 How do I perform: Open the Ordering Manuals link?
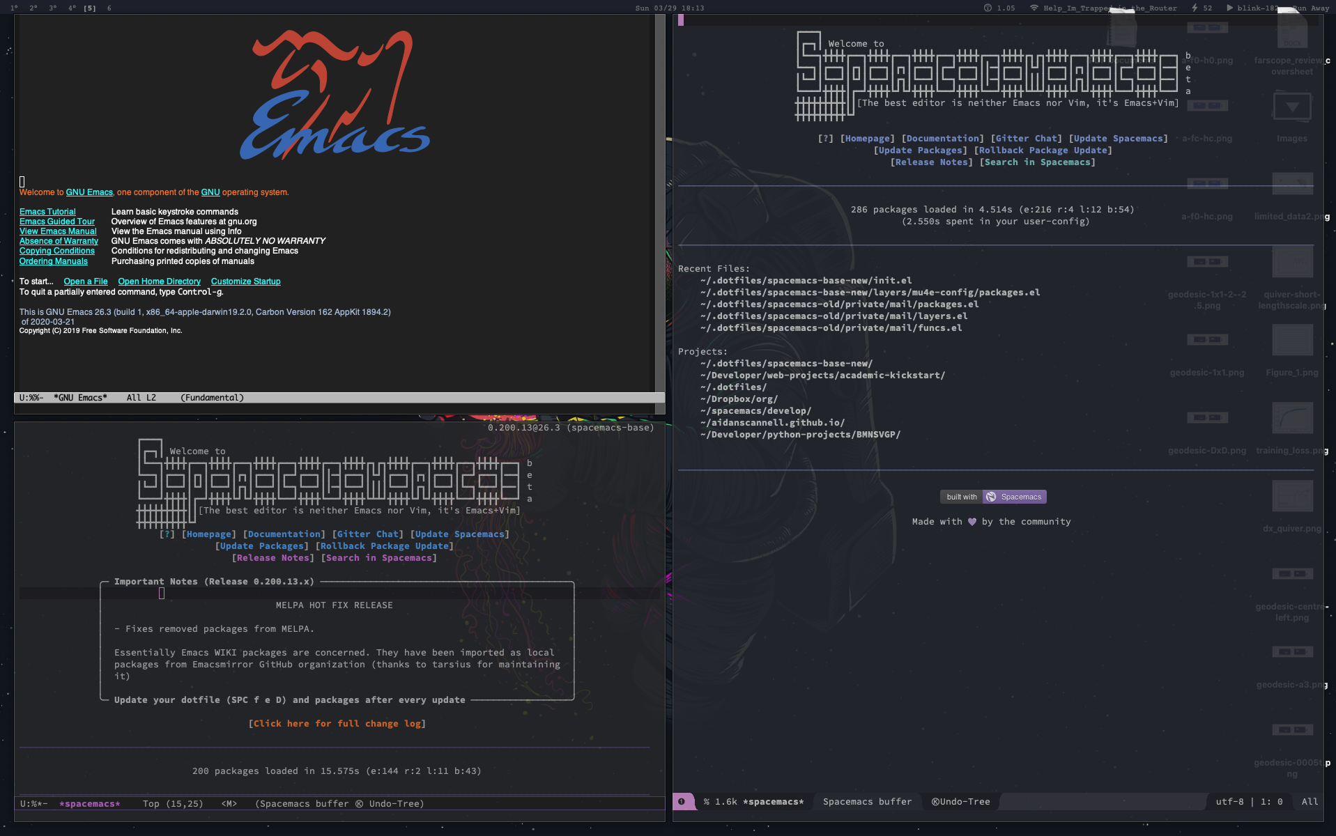pos(54,261)
